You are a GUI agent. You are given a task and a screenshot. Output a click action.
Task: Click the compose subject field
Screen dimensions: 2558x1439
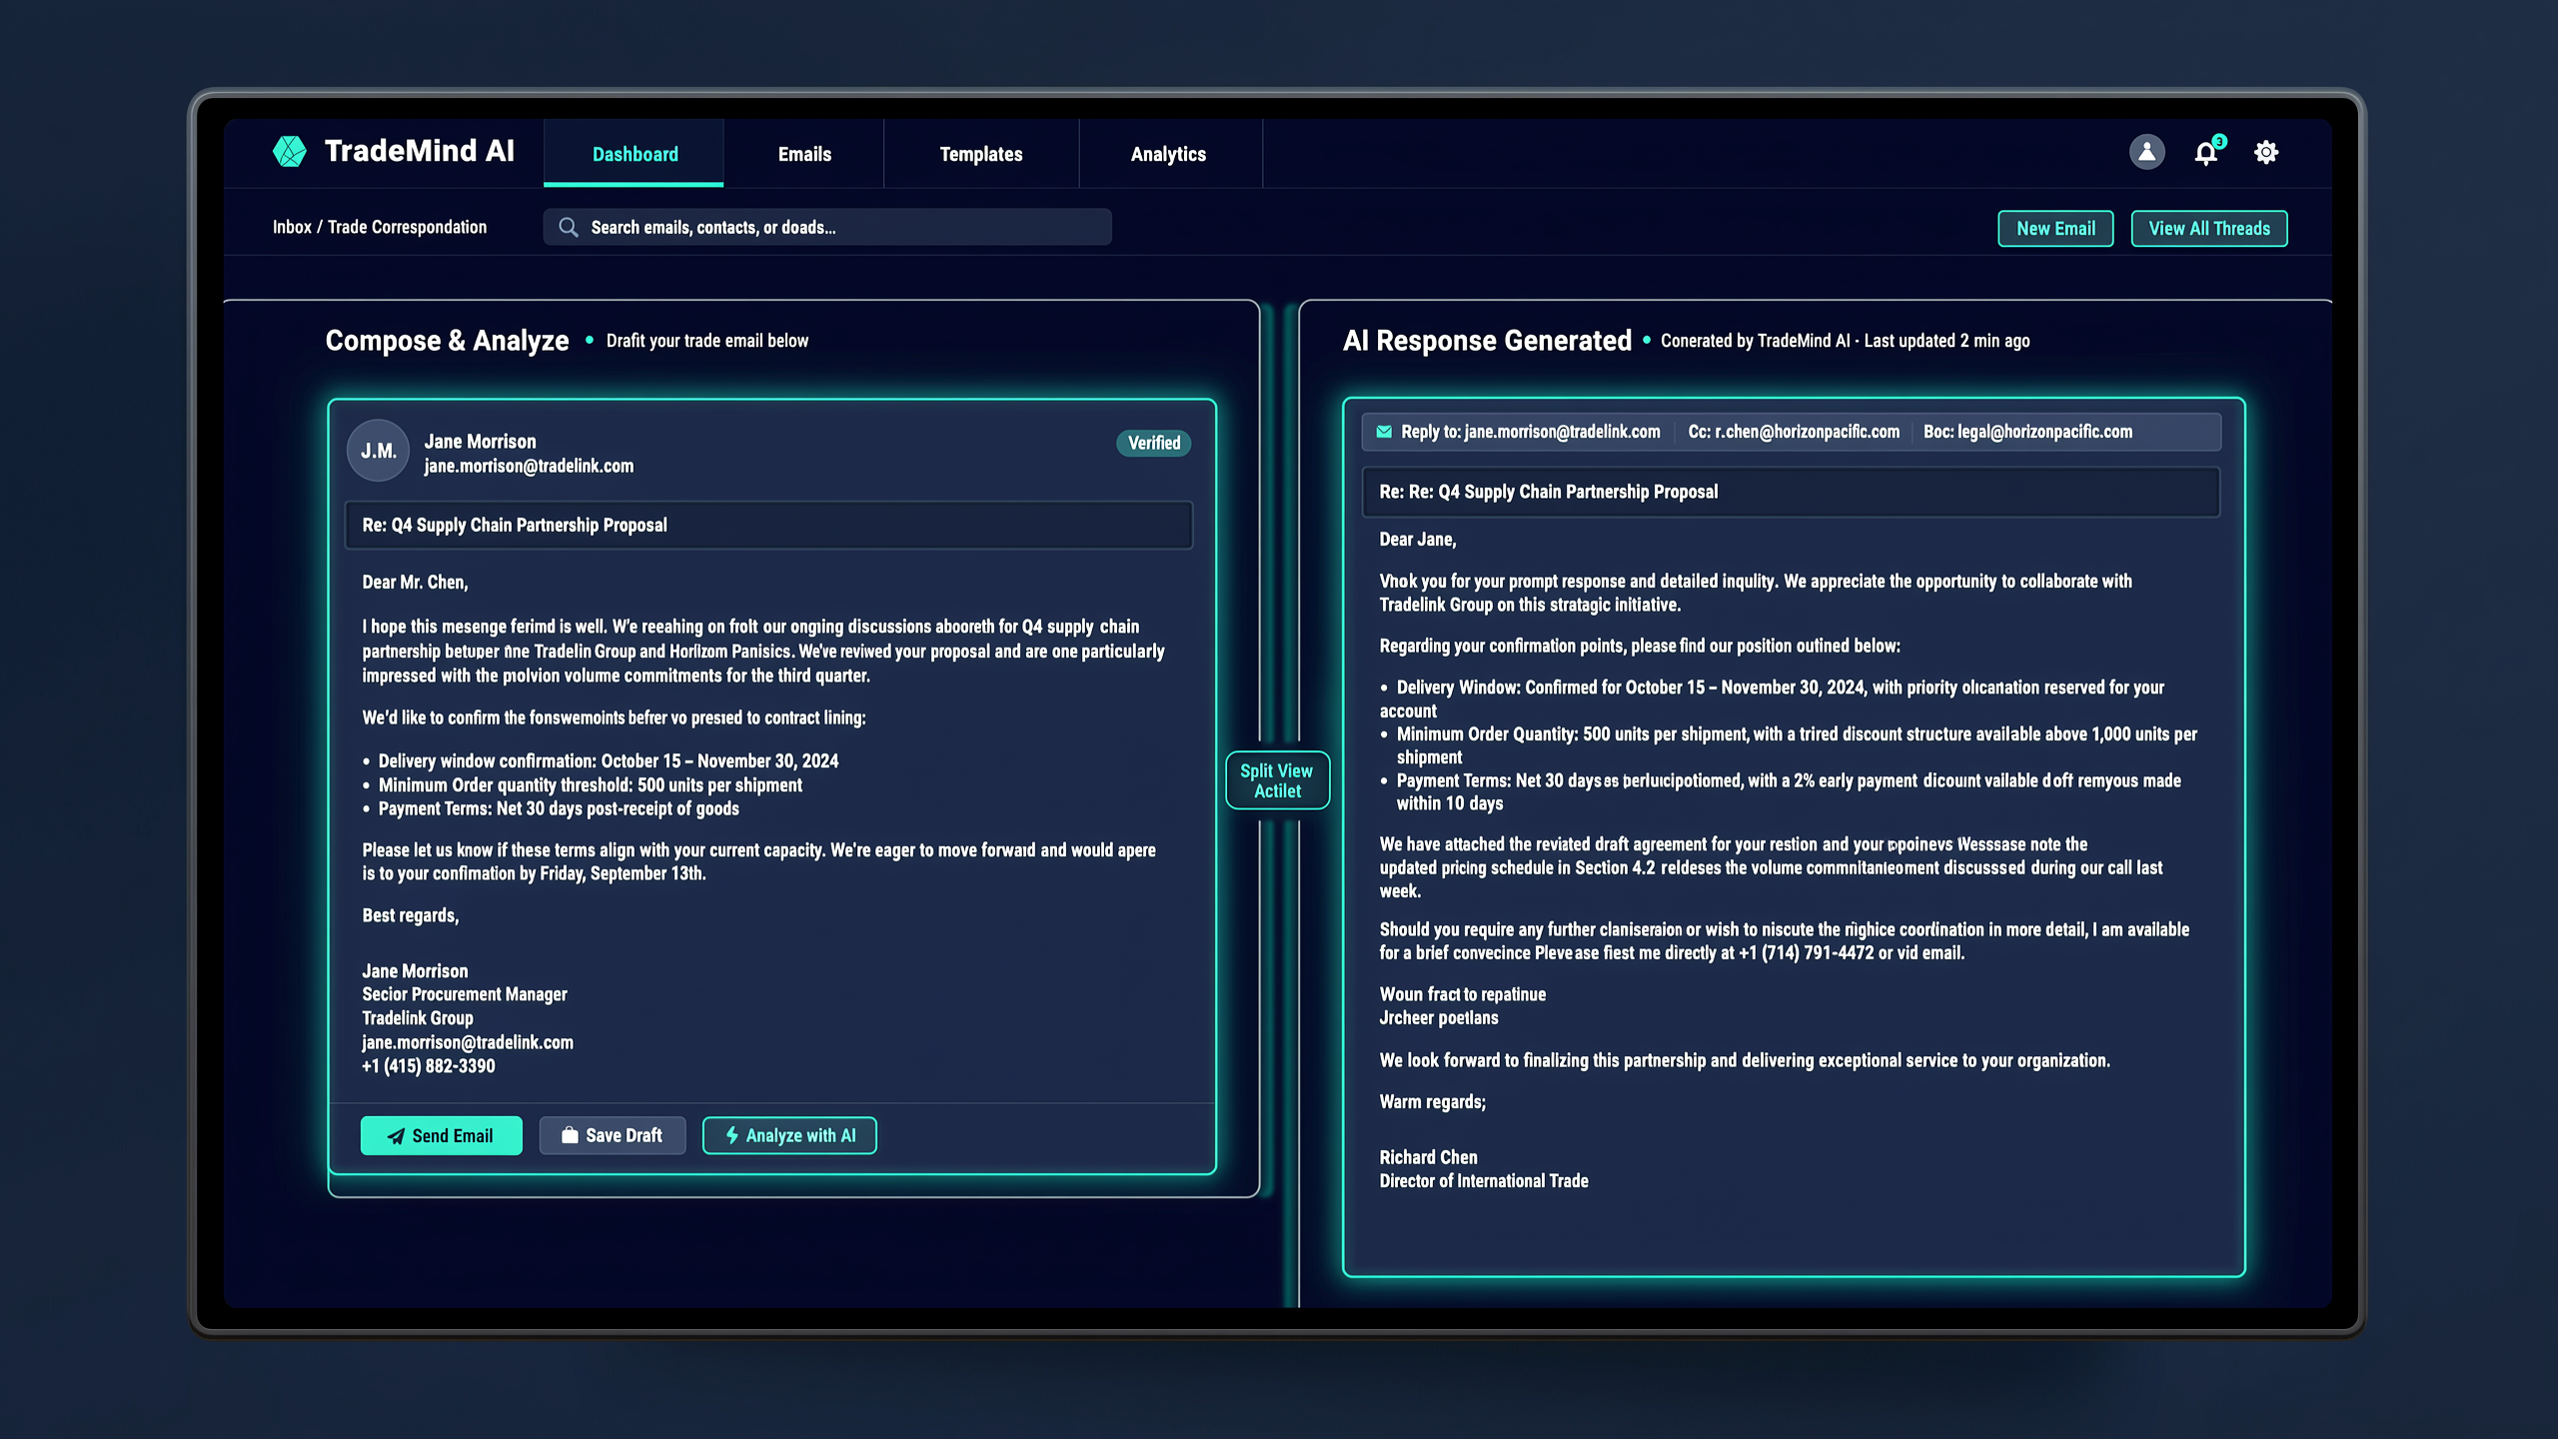point(768,525)
